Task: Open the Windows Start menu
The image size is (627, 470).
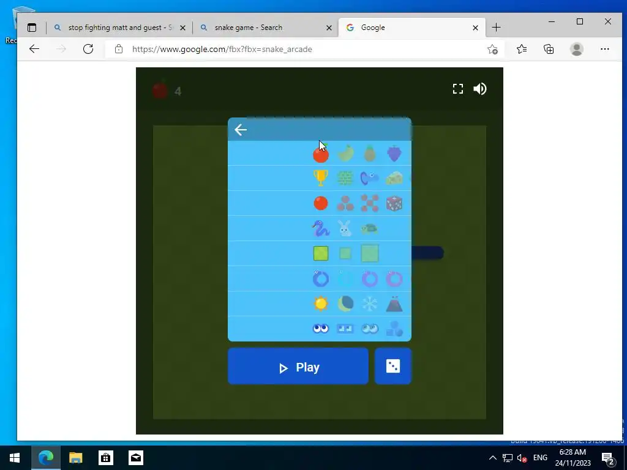Action: pyautogui.click(x=15, y=458)
